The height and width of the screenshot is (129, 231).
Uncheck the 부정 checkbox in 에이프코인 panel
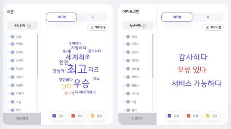(x=188, y=116)
